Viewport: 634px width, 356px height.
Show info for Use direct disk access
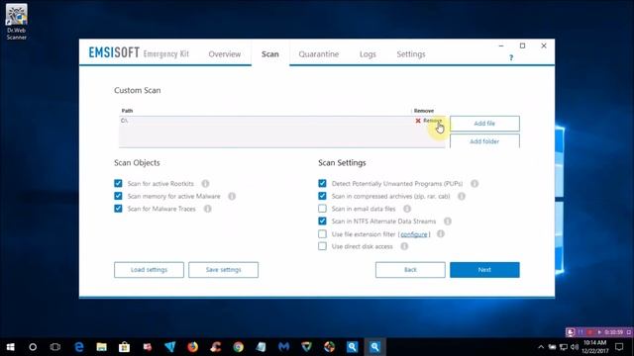(404, 246)
